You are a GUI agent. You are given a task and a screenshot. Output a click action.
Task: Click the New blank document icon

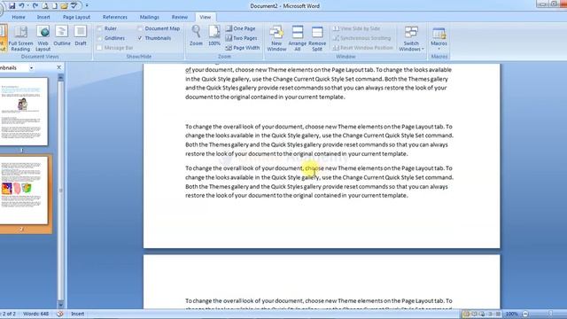pos(55,6)
